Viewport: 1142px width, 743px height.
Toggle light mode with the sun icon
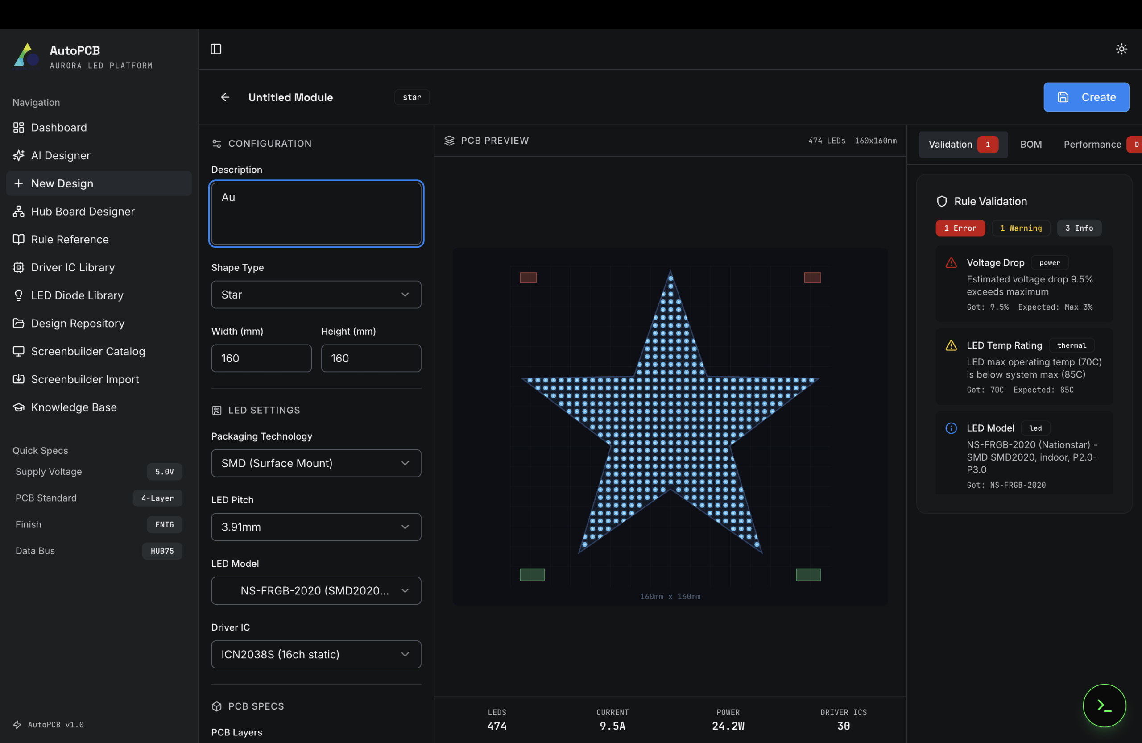(x=1121, y=49)
